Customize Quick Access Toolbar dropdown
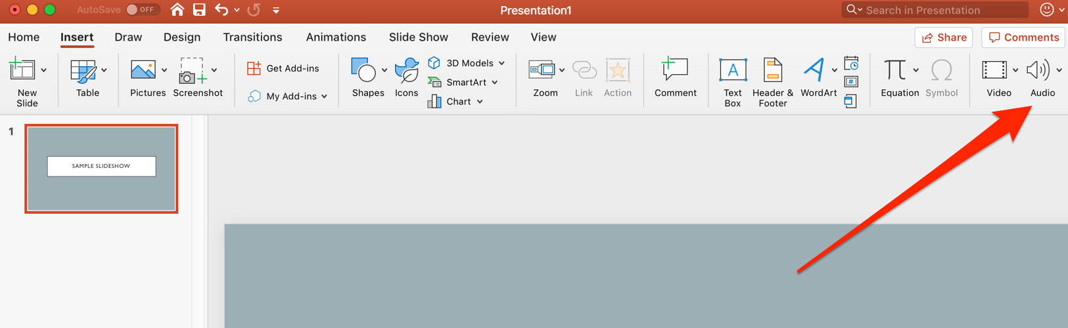 276,10
